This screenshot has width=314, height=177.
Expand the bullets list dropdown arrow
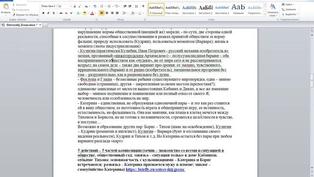click(x=105, y=6)
